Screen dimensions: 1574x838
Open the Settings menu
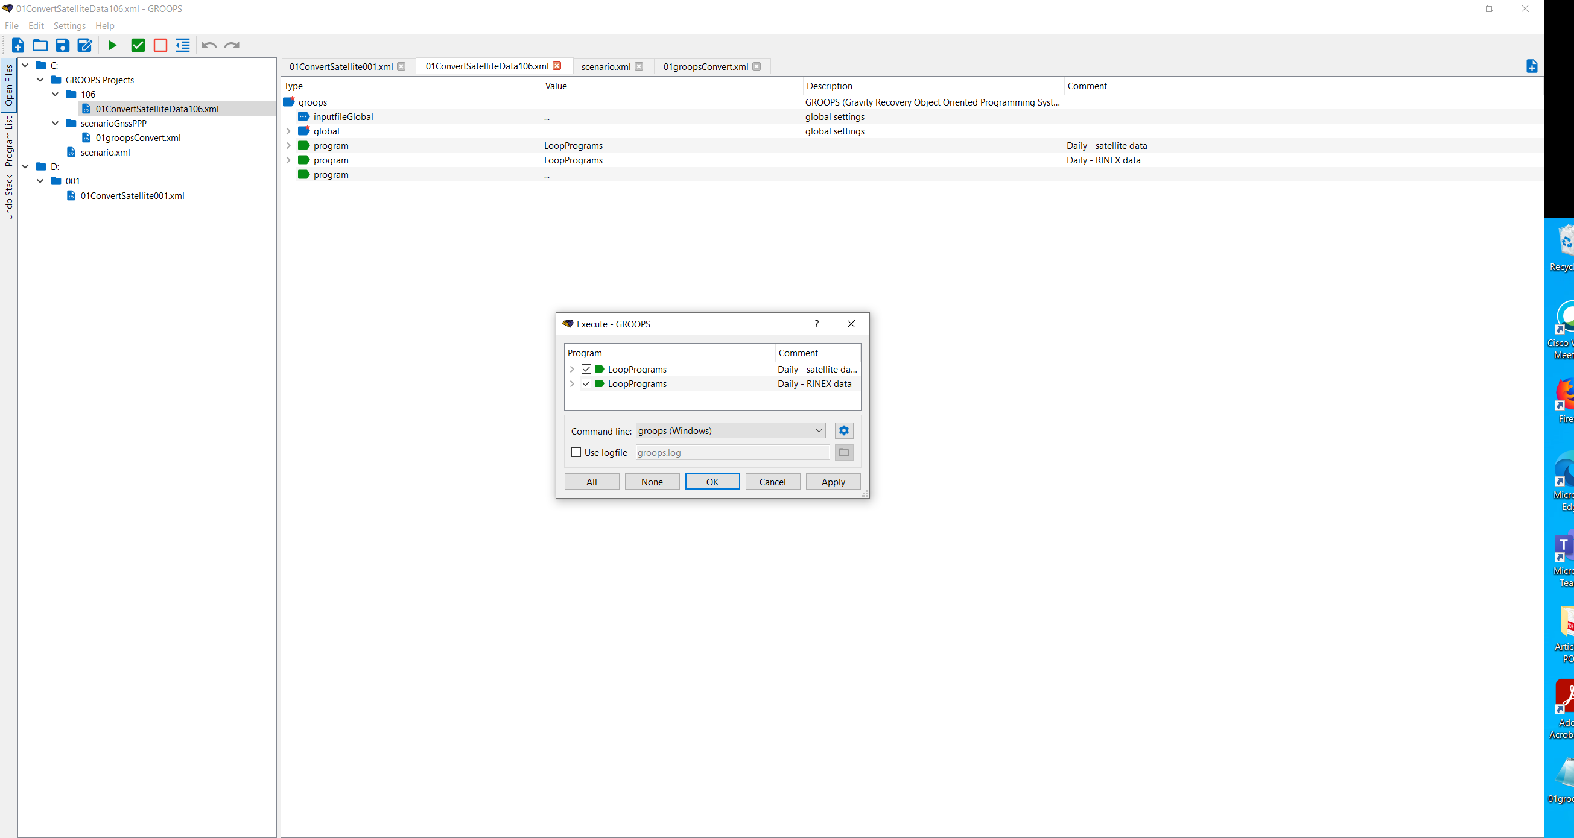pyautogui.click(x=69, y=26)
